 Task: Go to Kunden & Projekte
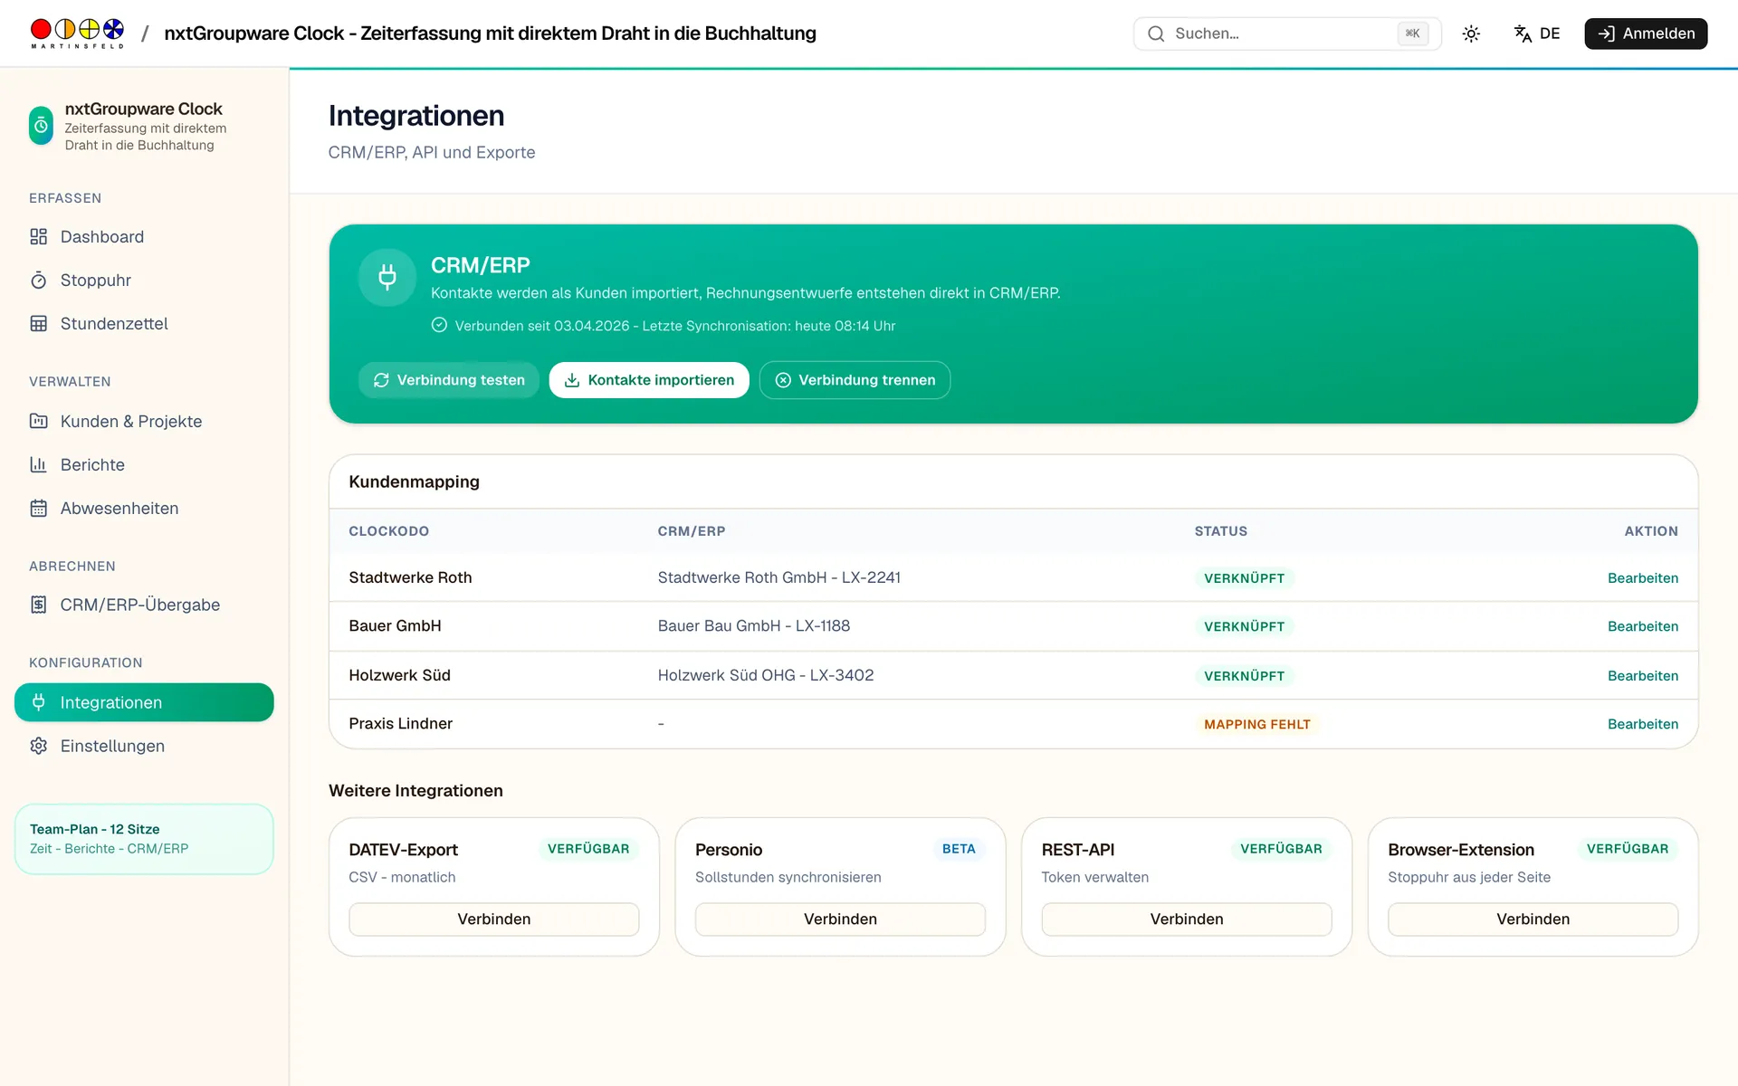pos(144,421)
